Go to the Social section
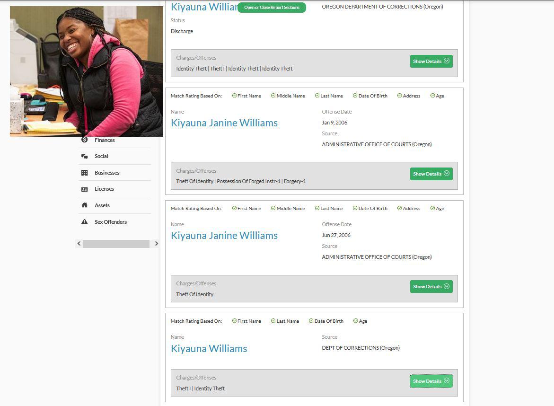 pos(101,156)
